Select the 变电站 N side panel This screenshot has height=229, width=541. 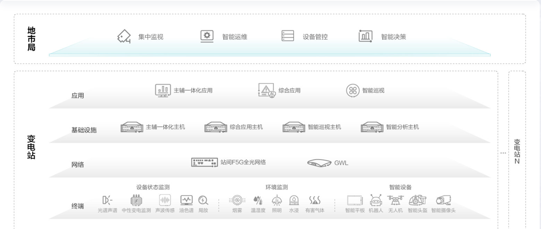pos(517,151)
